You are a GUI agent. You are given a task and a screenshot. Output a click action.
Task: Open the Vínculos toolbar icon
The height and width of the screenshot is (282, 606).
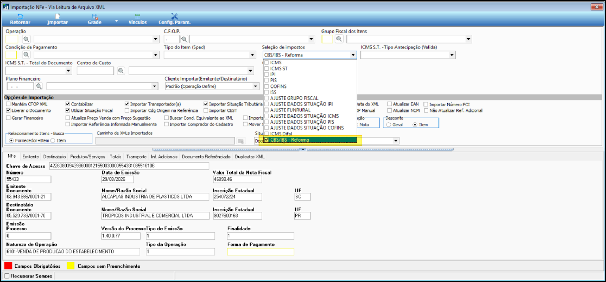[x=137, y=16]
